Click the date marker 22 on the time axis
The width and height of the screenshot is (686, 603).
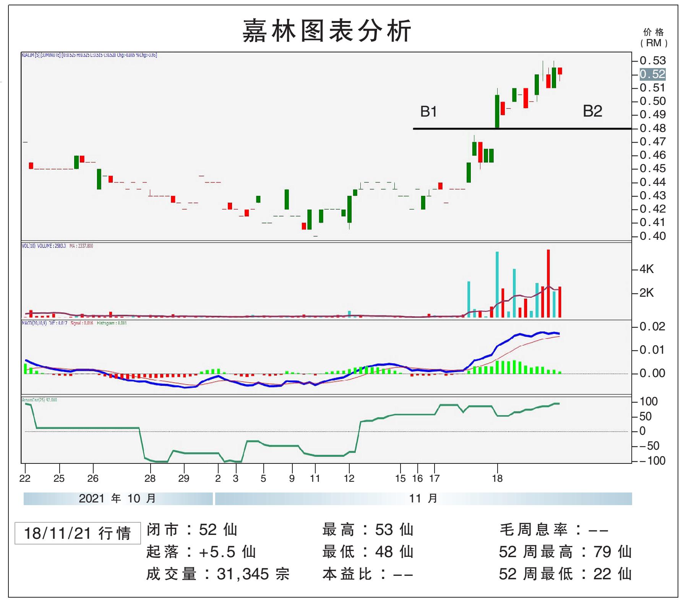click(x=25, y=478)
